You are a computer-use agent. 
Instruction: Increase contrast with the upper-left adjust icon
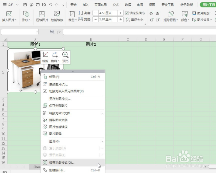151,13
